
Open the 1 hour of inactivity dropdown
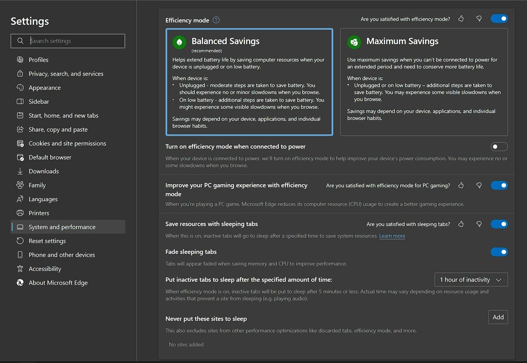471,280
